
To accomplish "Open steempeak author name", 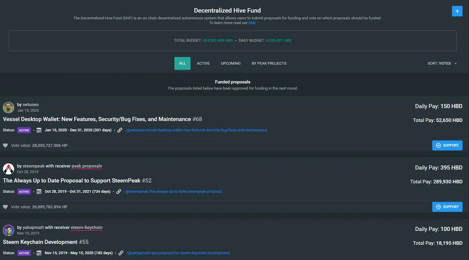I will pyautogui.click(x=34, y=166).
